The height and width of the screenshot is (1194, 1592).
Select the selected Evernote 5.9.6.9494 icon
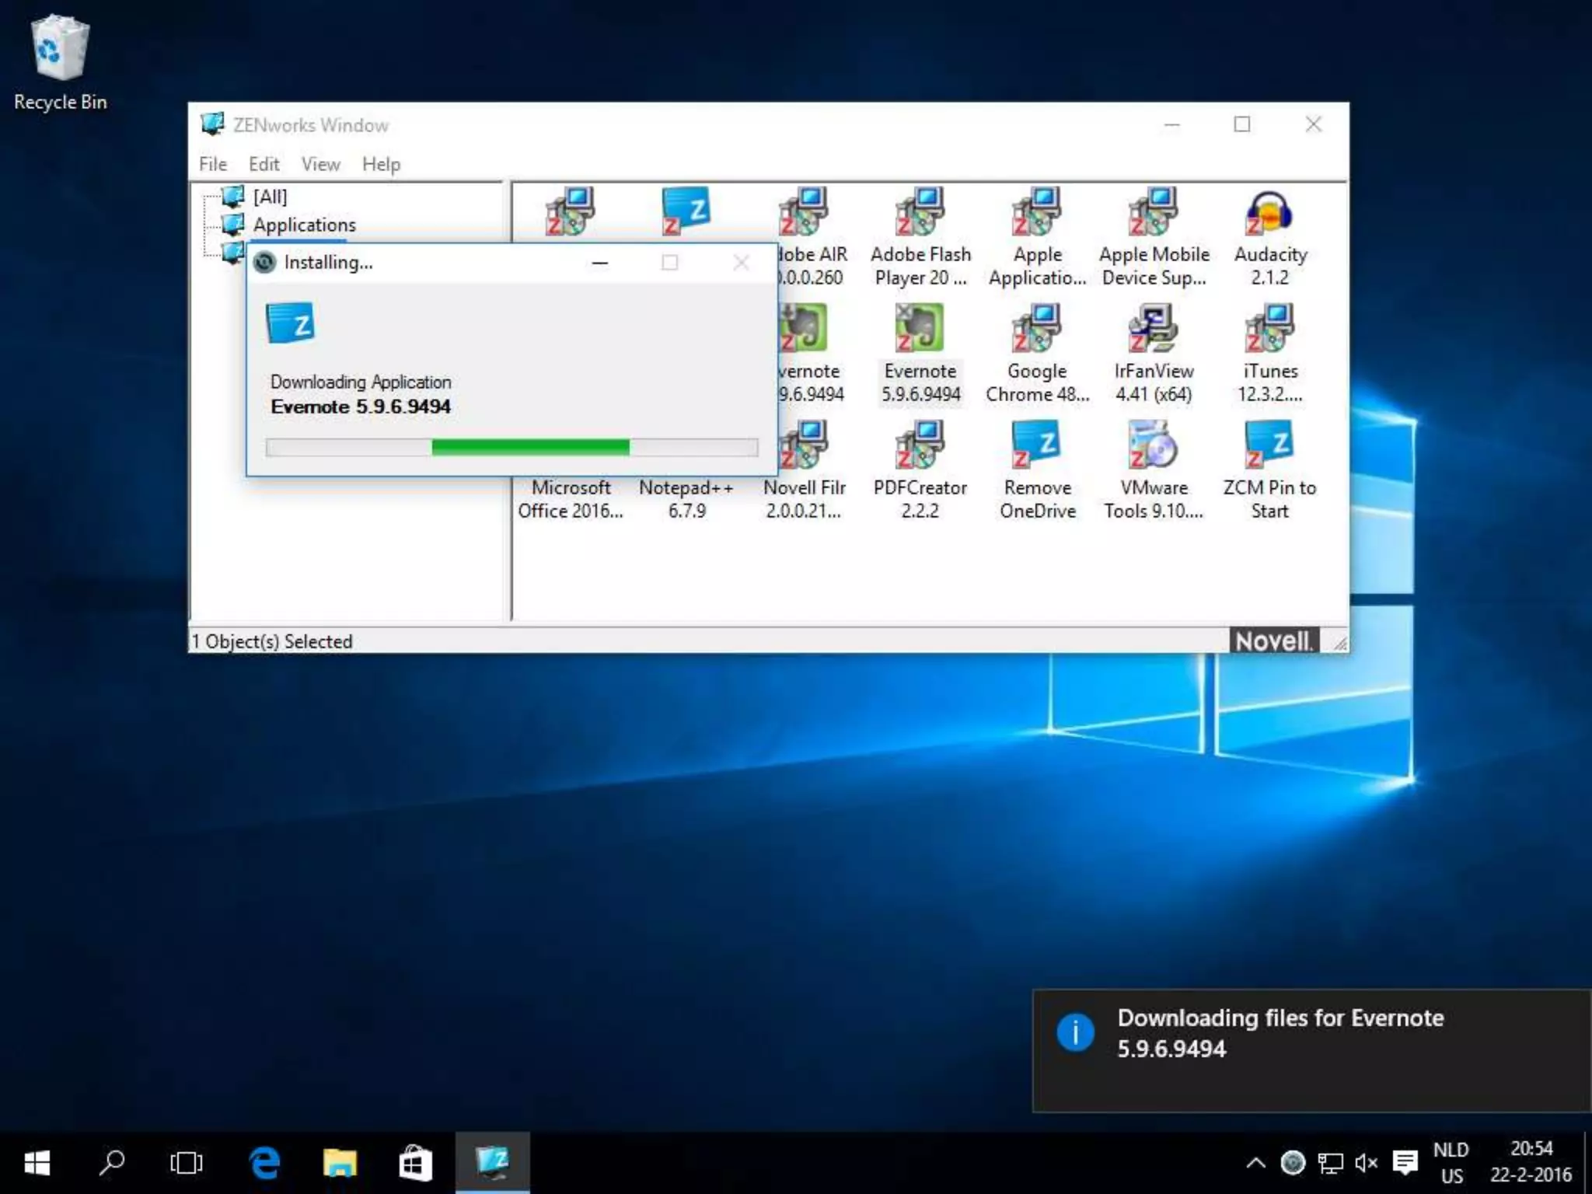tap(920, 327)
